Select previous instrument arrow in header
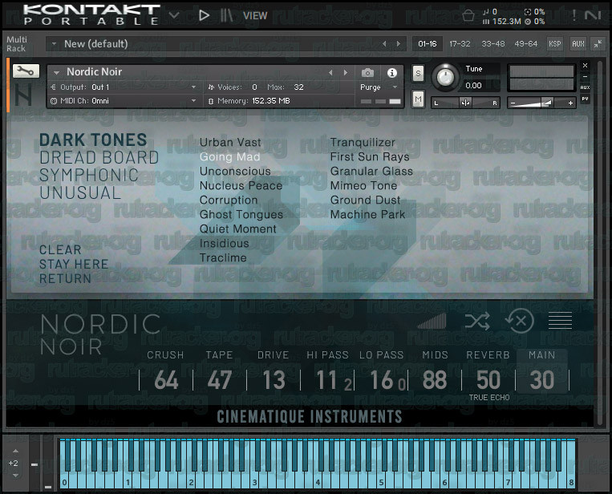Image resolution: width=612 pixels, height=494 pixels. (331, 73)
